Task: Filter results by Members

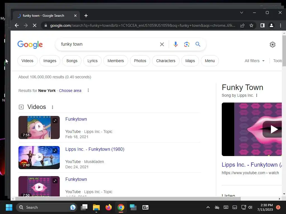Action: [116, 61]
